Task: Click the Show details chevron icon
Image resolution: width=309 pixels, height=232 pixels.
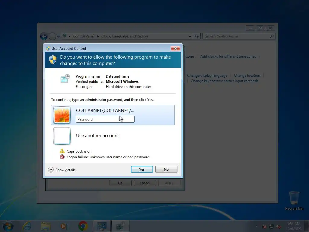Action: [51, 170]
